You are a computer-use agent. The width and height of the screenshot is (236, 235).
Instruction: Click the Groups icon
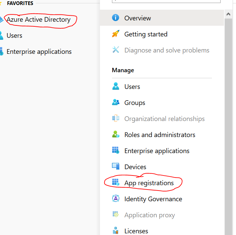tap(116, 102)
